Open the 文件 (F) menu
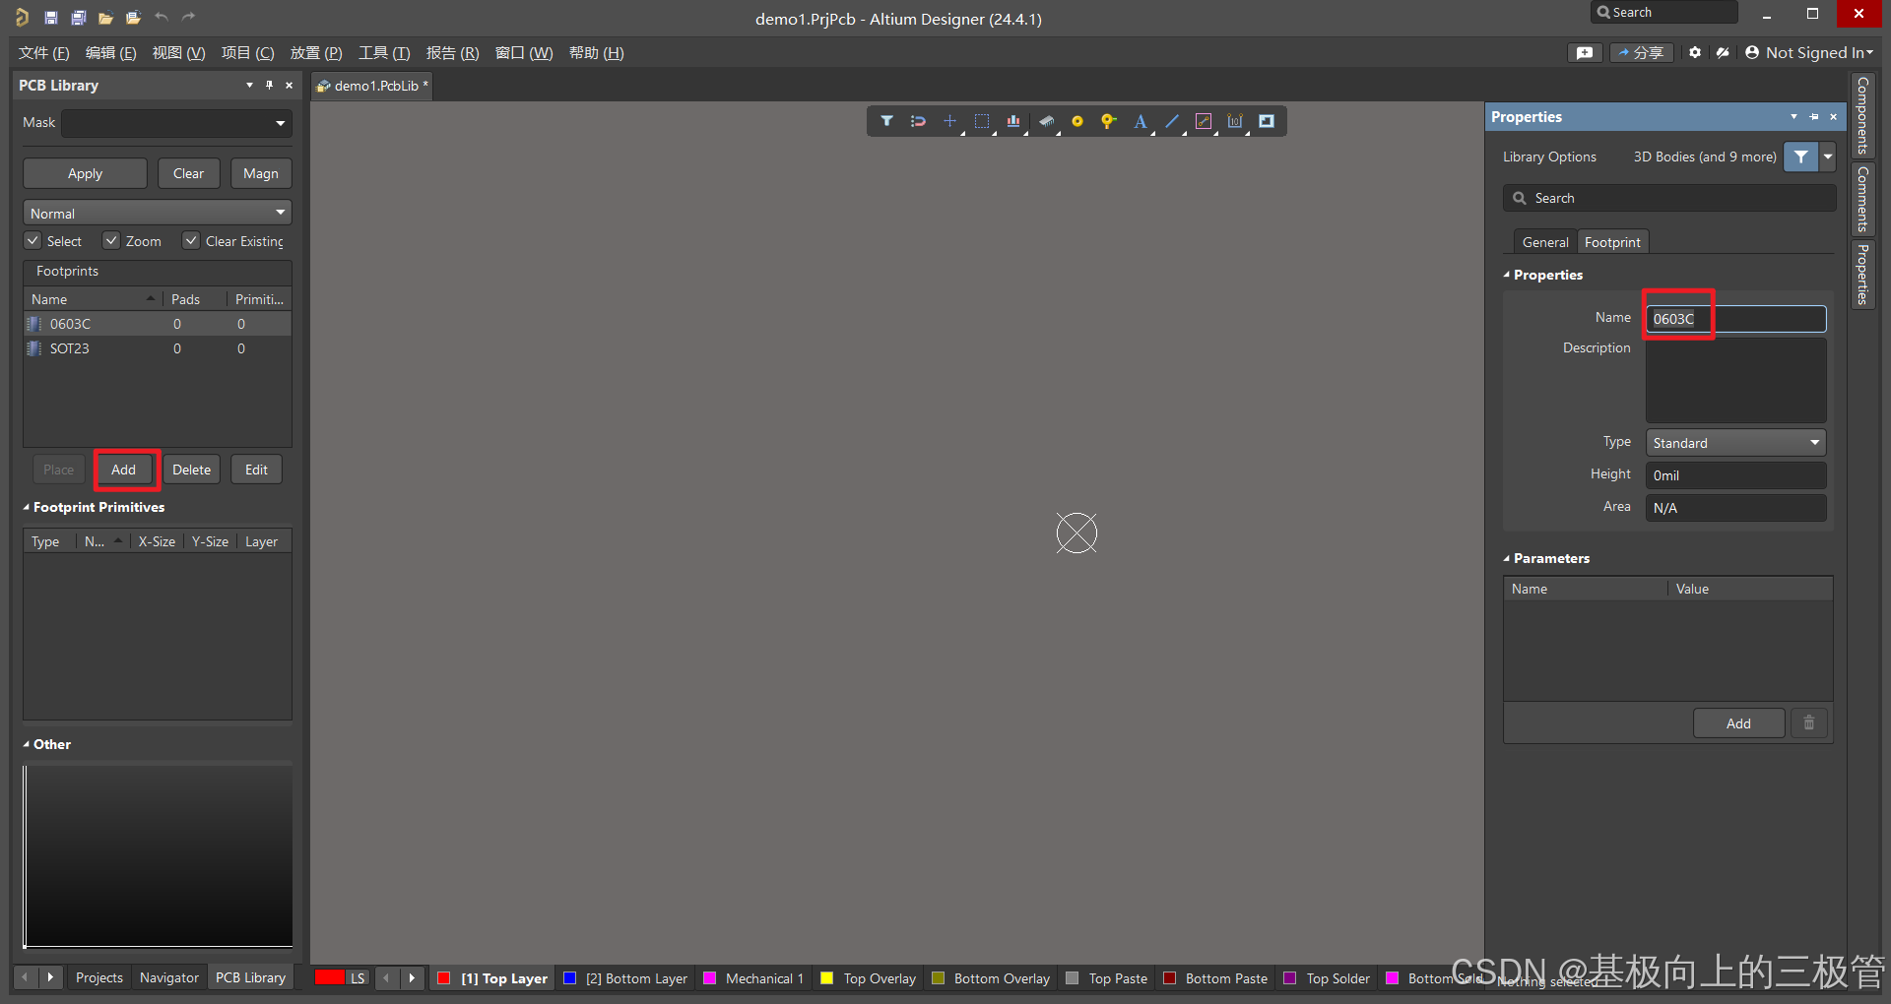 click(43, 52)
